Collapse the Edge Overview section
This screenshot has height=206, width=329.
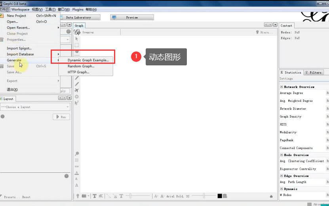click(x=281, y=176)
